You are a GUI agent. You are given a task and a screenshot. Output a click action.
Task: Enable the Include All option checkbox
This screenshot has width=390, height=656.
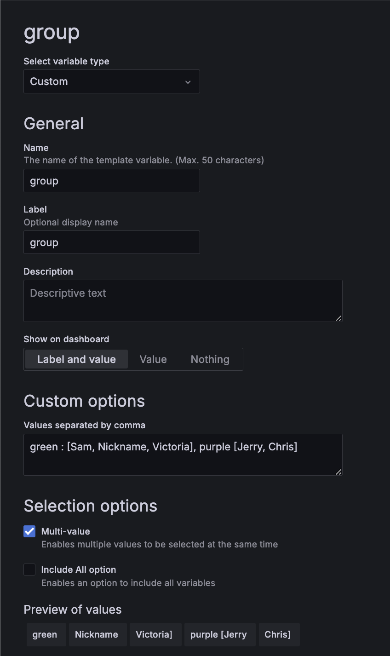coord(29,570)
